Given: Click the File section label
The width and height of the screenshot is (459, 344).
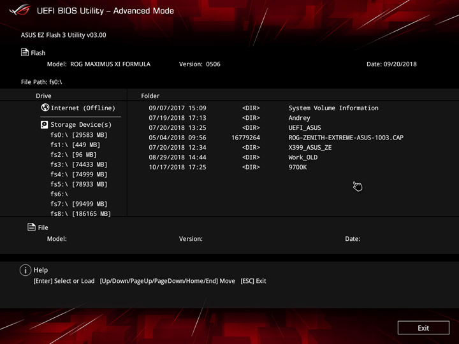Looking at the screenshot, I should click(43, 227).
